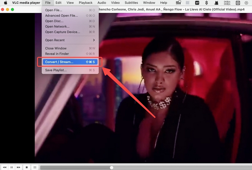The image size is (252, 170).
Task: Open the Subtitles menu
Action: click(131, 3)
